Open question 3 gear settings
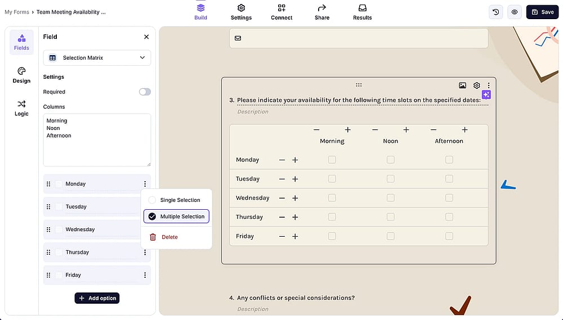 click(476, 85)
